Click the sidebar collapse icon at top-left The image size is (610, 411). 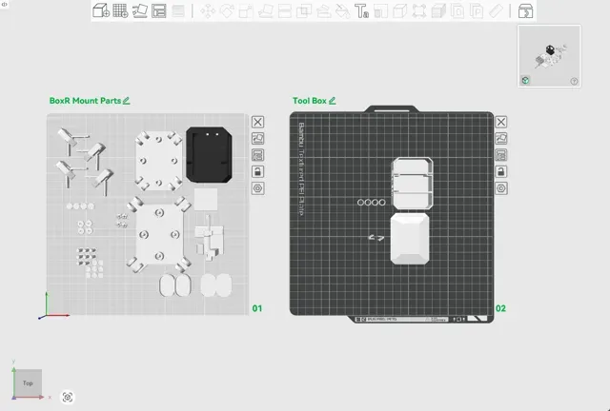[4, 4]
